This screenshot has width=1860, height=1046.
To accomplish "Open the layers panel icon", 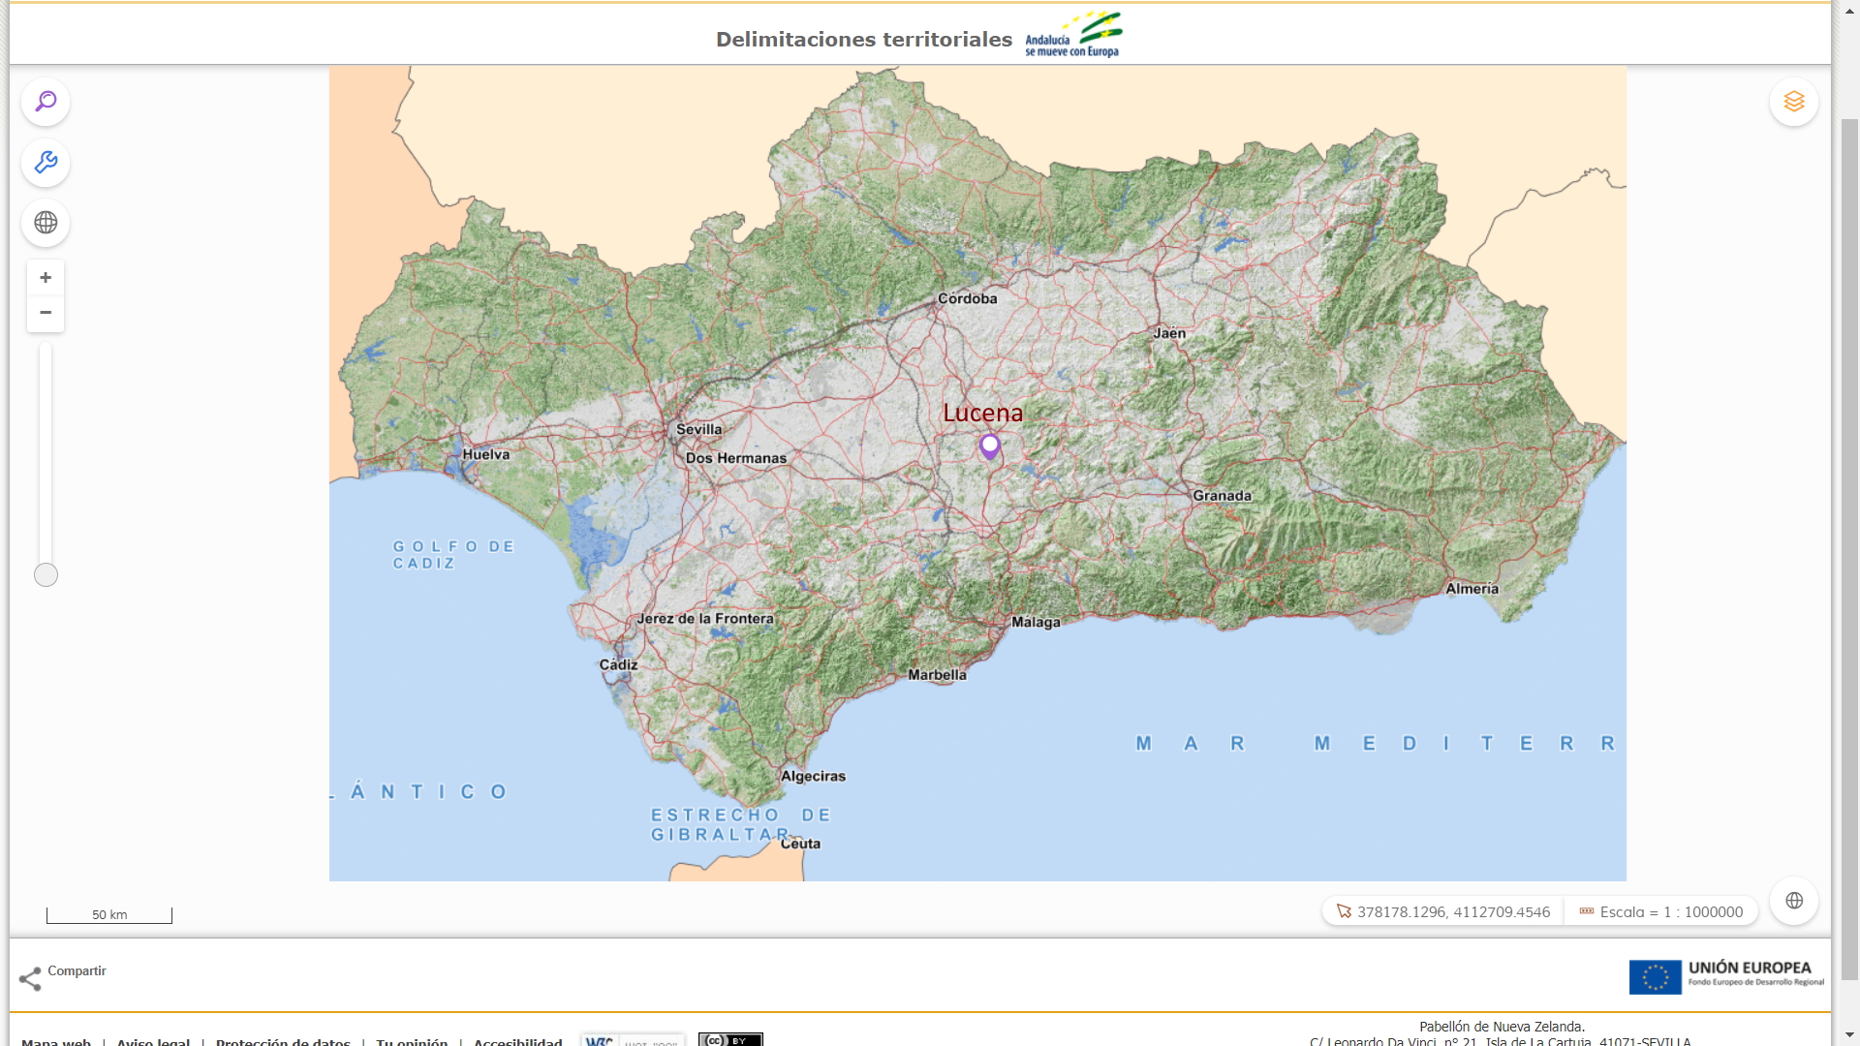I will coord(1793,102).
